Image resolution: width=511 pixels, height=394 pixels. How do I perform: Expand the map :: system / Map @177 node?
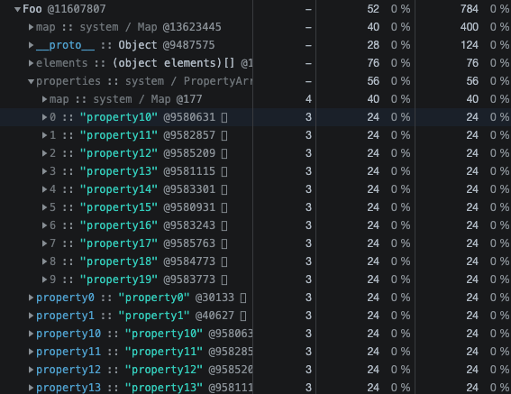44,99
